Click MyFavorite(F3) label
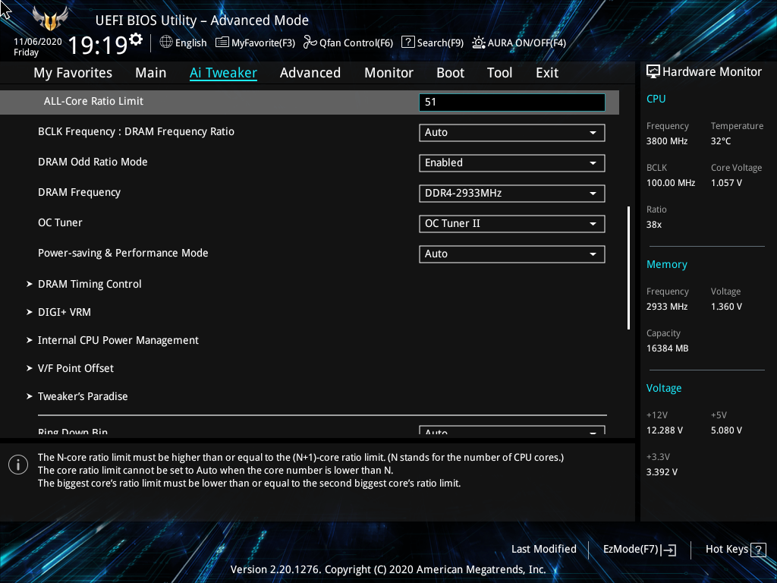The width and height of the screenshot is (777, 583). [263, 43]
